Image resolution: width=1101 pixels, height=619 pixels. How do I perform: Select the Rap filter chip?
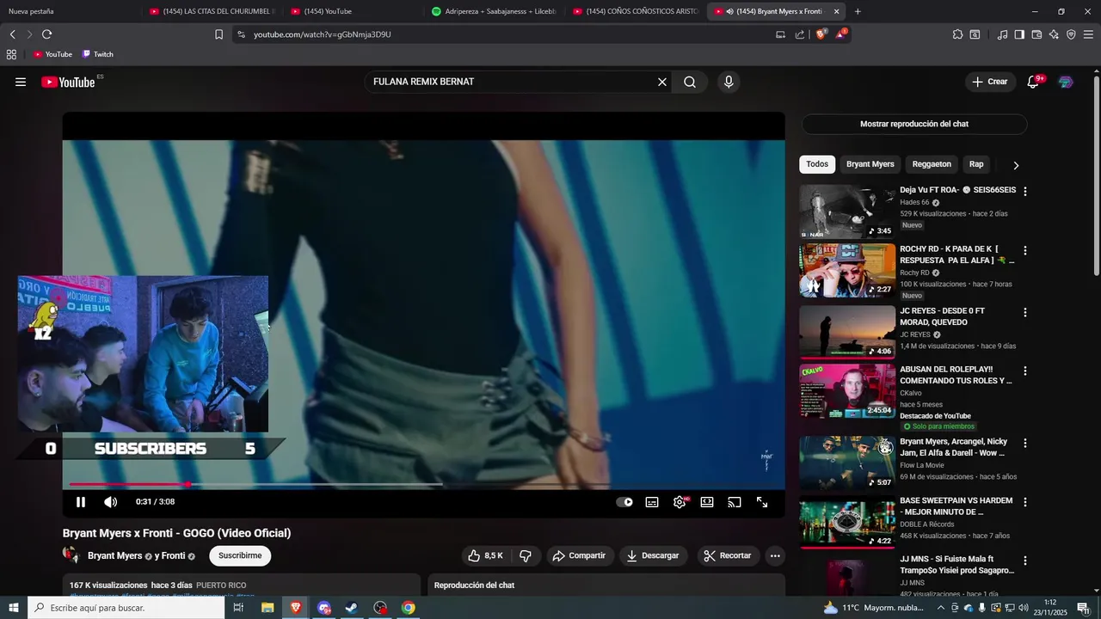(x=976, y=164)
